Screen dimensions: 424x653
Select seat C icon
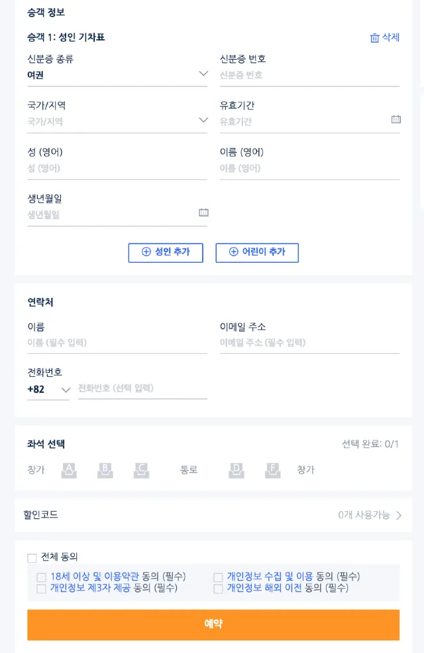coord(141,470)
